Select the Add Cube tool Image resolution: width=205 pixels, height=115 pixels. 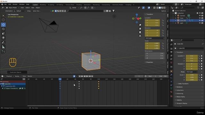[4, 52]
